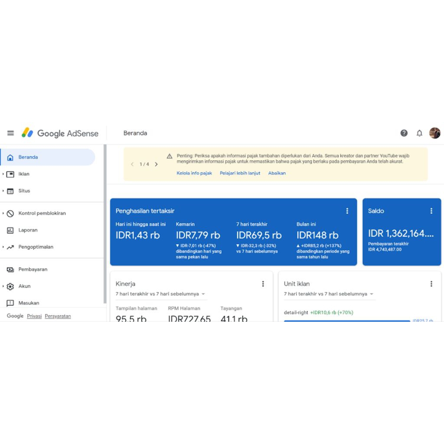444x444 pixels.
Task: Toggle the sidebar with the hamburger menu
Action: [x=10, y=133]
